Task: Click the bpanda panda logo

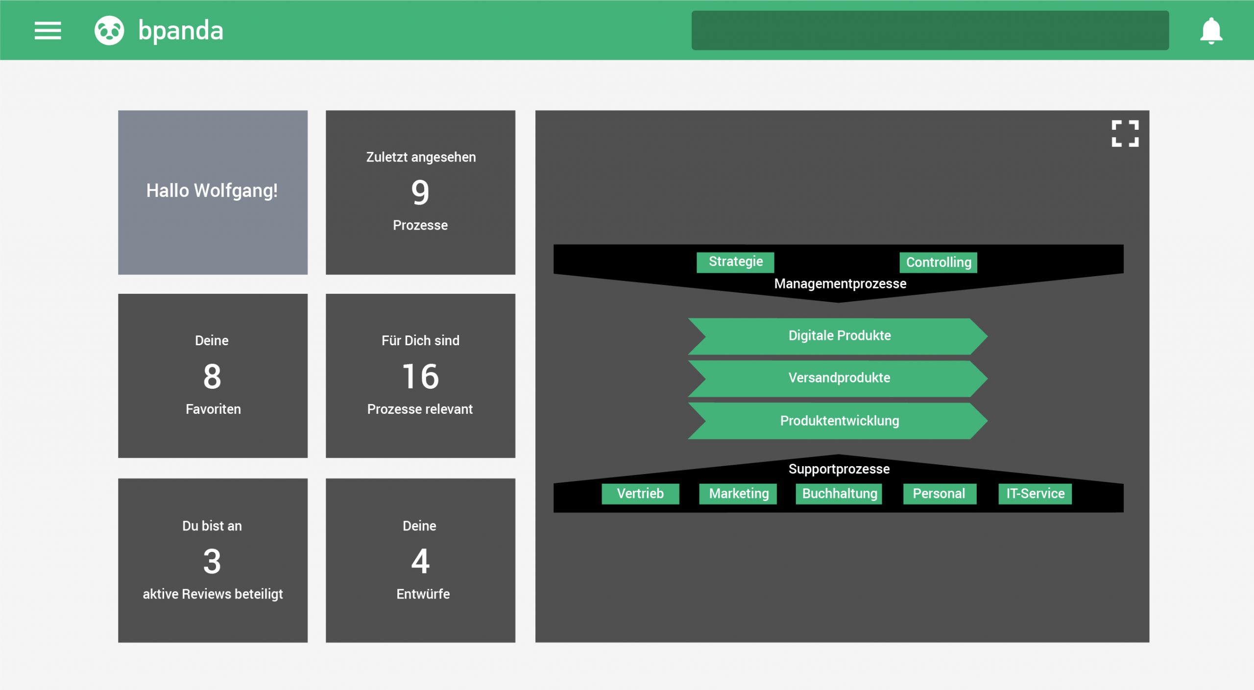Action: pyautogui.click(x=109, y=30)
